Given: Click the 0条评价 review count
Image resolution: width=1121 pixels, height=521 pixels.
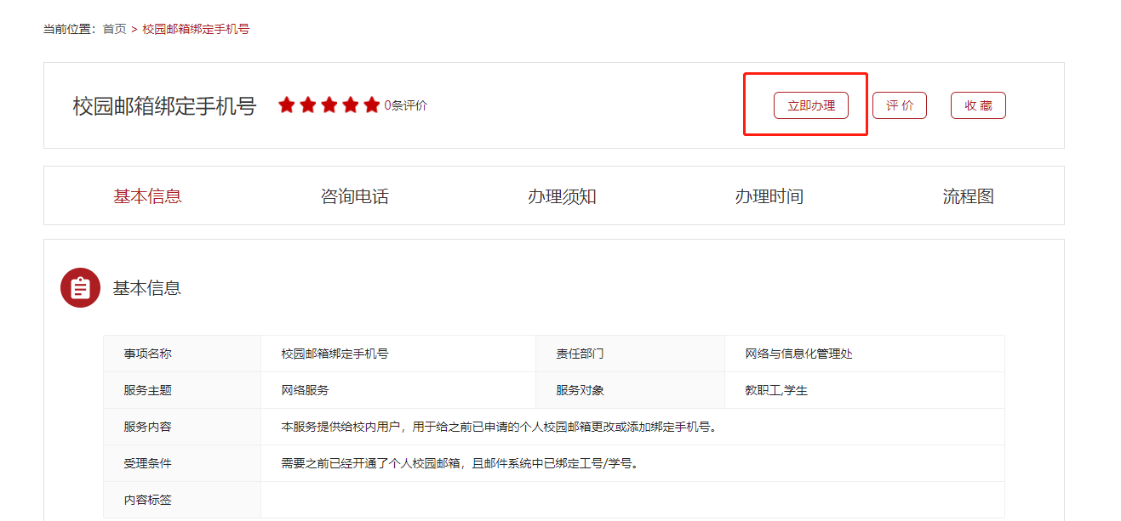Looking at the screenshot, I should [406, 105].
